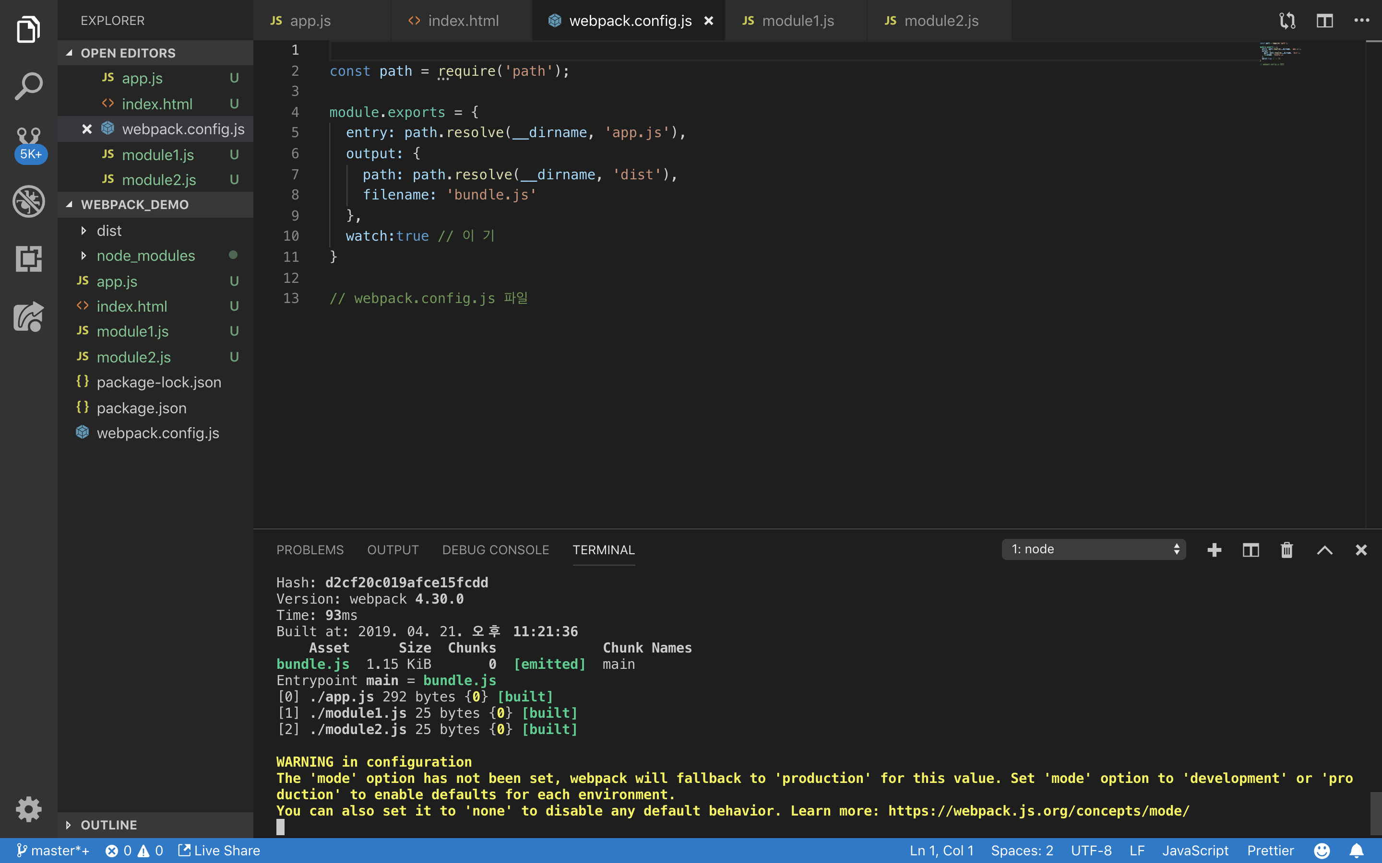Switch to the PROBLEMS panel tab
Viewport: 1382px width, 863px height.
tap(310, 549)
